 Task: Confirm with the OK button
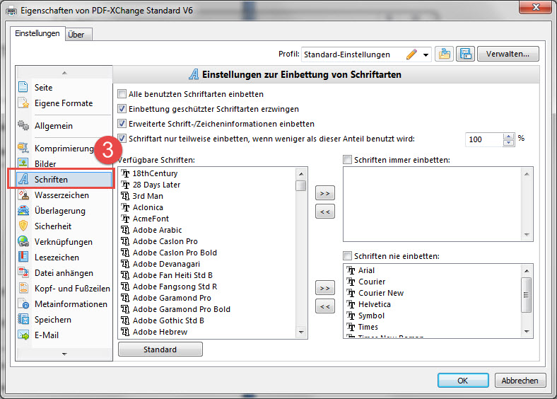[463, 381]
